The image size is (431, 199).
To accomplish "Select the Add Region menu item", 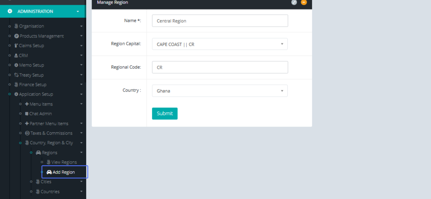I will click(x=64, y=172).
